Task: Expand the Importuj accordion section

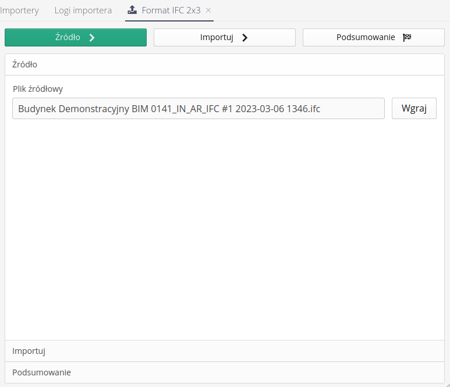Action: point(224,351)
